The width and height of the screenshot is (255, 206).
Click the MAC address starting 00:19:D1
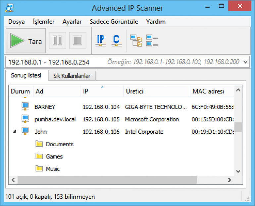click(213, 132)
